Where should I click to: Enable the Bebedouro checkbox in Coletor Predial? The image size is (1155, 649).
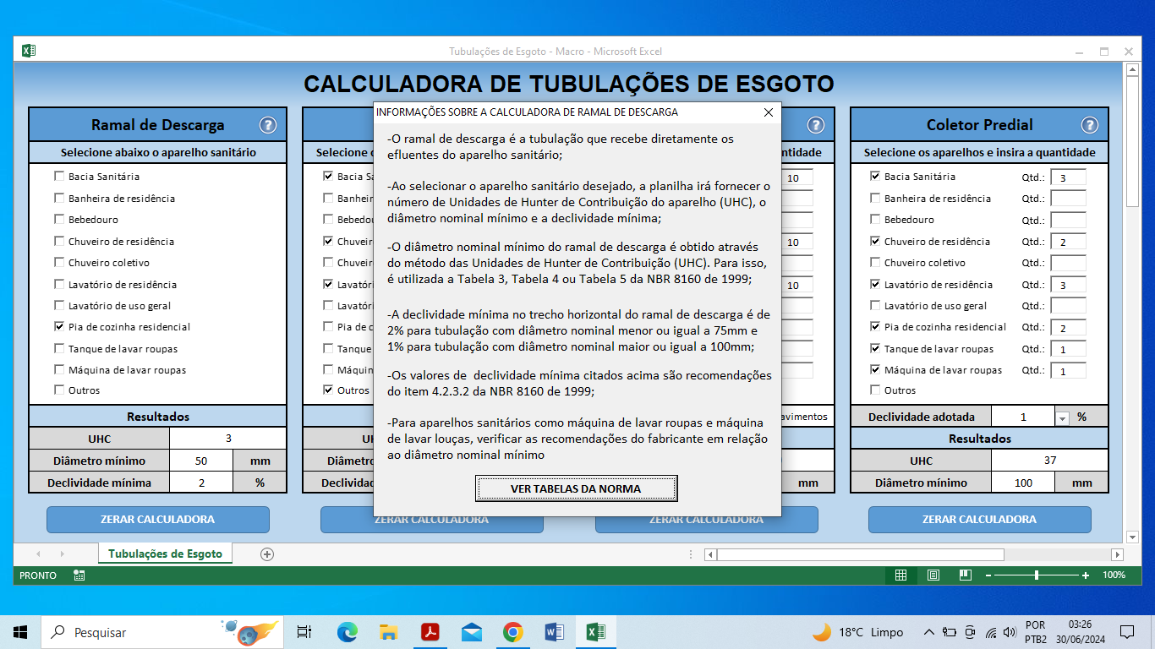875,220
